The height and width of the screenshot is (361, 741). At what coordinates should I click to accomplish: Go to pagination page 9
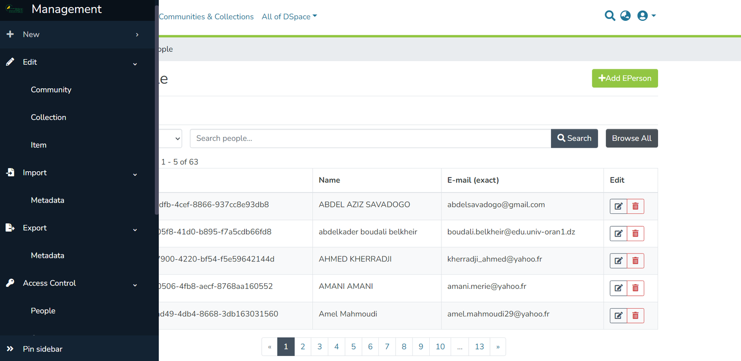click(421, 347)
